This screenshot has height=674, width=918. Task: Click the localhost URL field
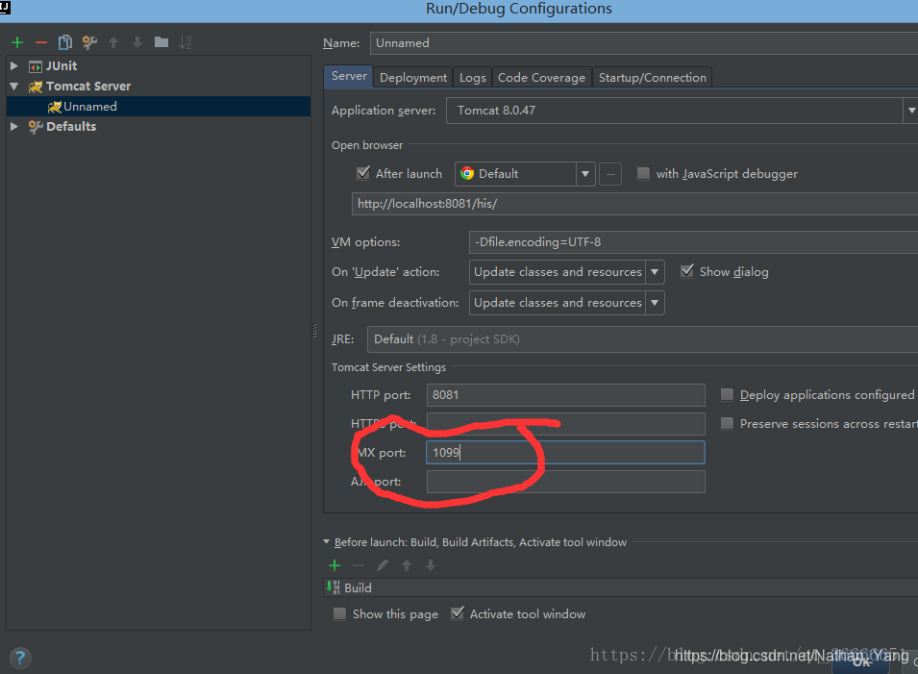click(x=634, y=204)
